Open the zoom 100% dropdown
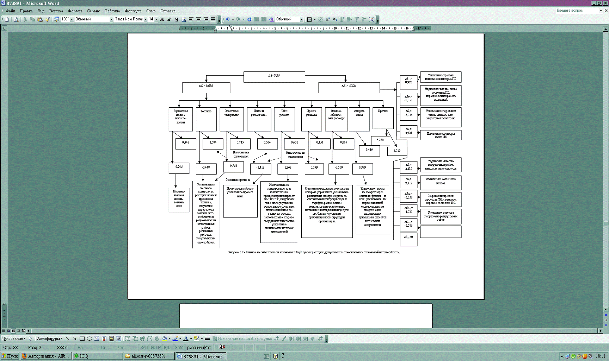Image resolution: width=609 pixels, height=361 pixels. click(x=72, y=19)
